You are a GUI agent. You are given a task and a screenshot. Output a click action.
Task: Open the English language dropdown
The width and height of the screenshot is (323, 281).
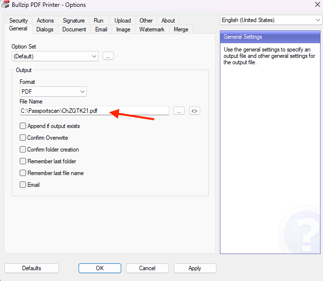[271, 20]
